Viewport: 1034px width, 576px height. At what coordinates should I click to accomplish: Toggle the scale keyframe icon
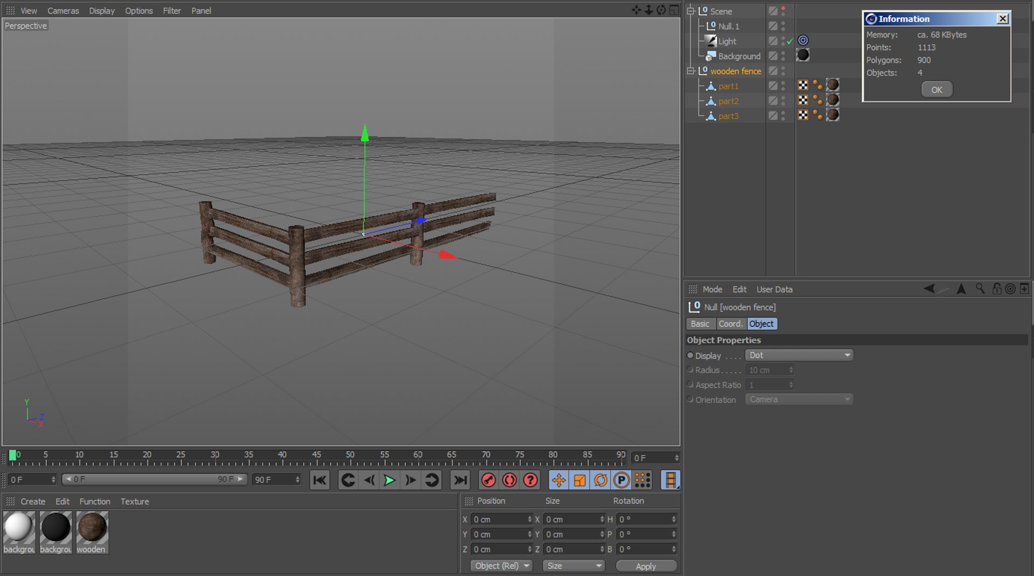(579, 480)
